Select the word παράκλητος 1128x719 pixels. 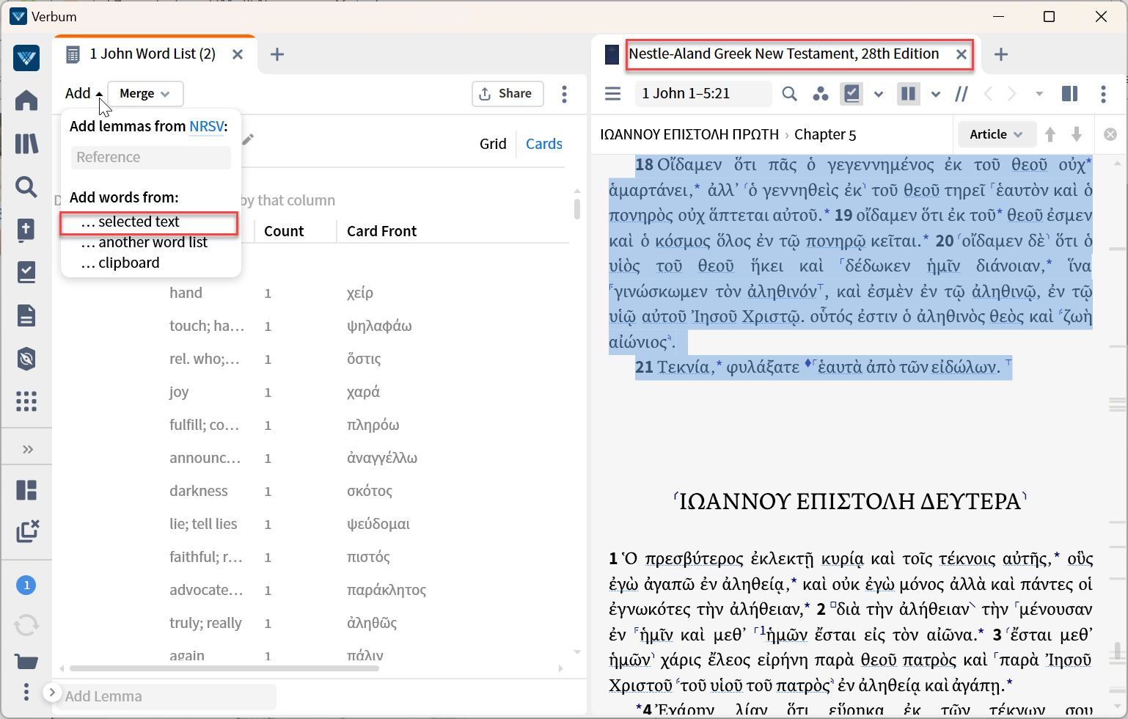(x=387, y=590)
